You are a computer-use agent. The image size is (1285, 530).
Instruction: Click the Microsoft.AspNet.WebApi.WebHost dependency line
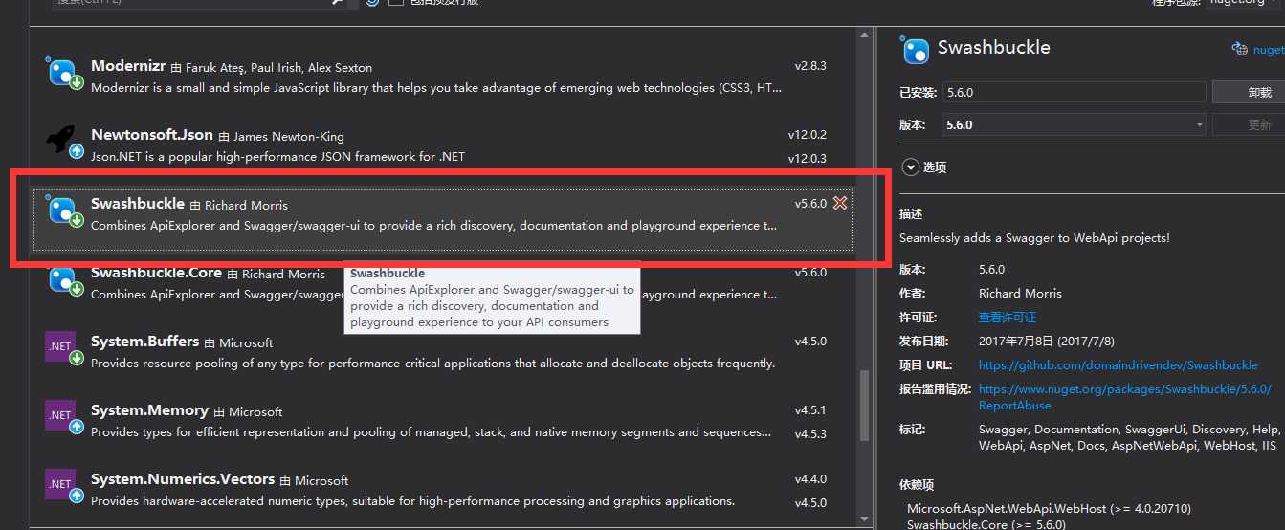1049,508
